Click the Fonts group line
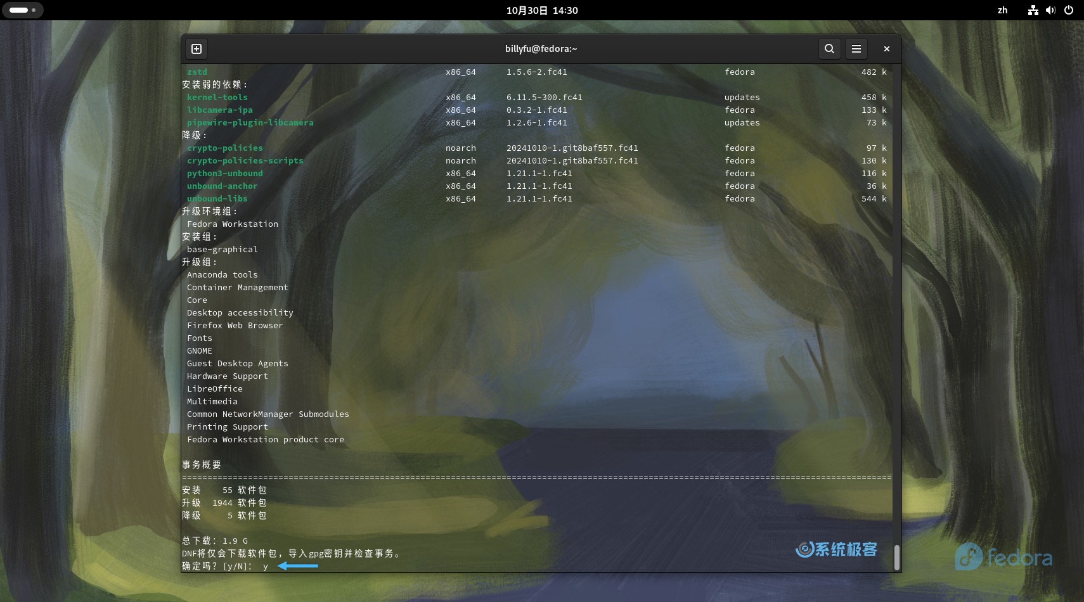Image resolution: width=1084 pixels, height=602 pixels. click(x=200, y=338)
